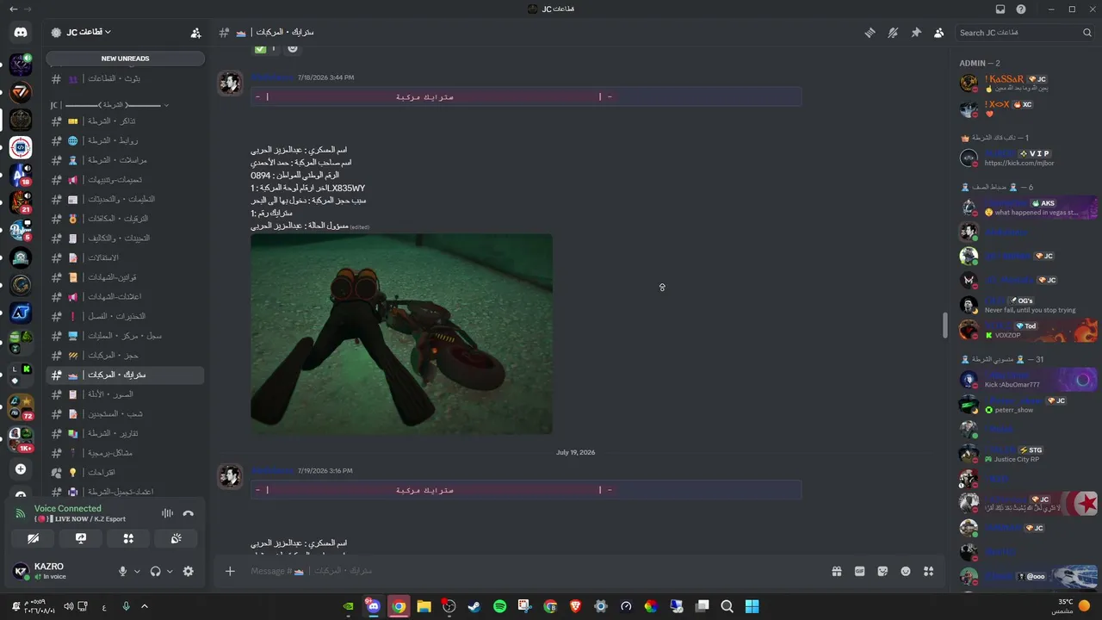Open channel تعميمات-وتنبيهات
The width and height of the screenshot is (1102, 620).
tap(126, 180)
